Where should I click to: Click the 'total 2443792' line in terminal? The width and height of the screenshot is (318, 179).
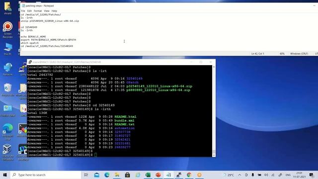click(40, 75)
